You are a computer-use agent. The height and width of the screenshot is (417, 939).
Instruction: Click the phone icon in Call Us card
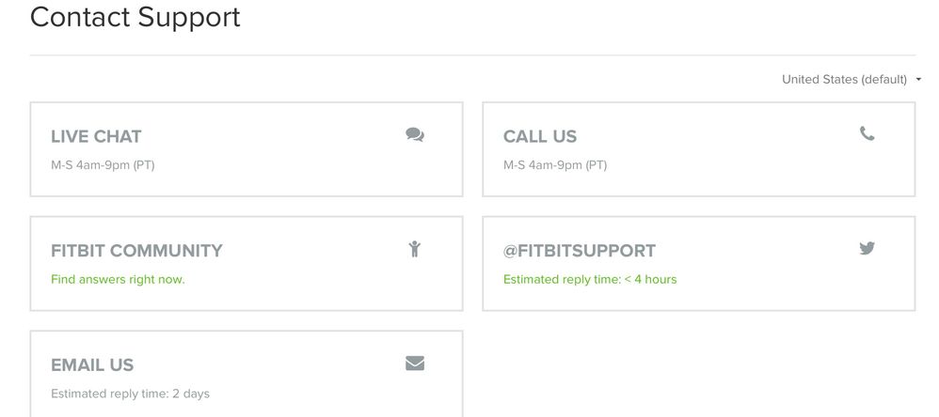(867, 133)
